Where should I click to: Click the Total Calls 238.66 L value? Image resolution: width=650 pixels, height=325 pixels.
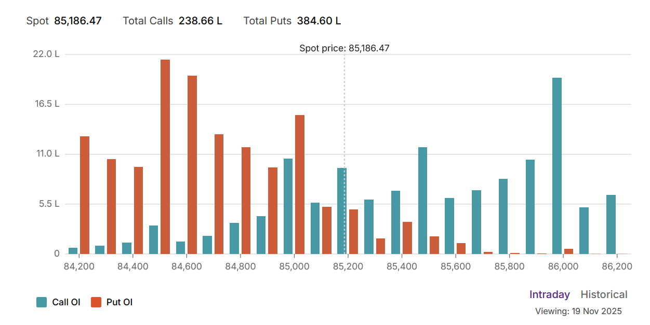200,21
